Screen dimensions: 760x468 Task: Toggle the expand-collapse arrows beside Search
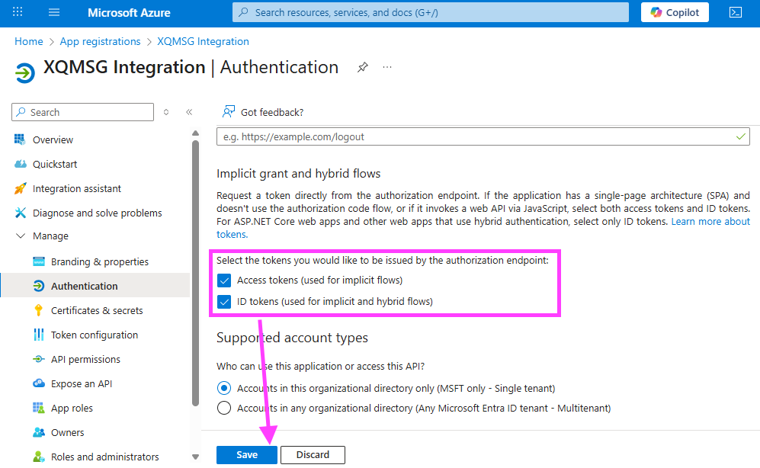166,112
